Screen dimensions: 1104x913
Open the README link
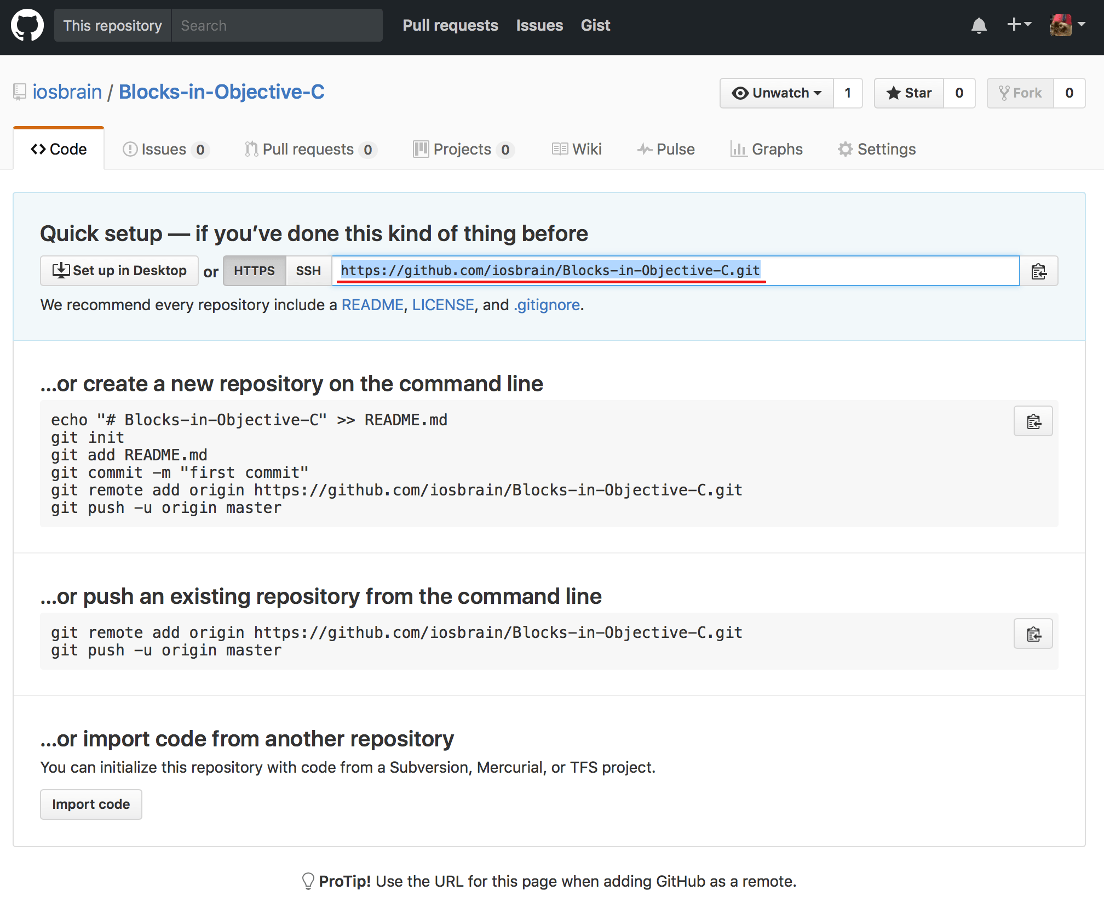(x=372, y=305)
